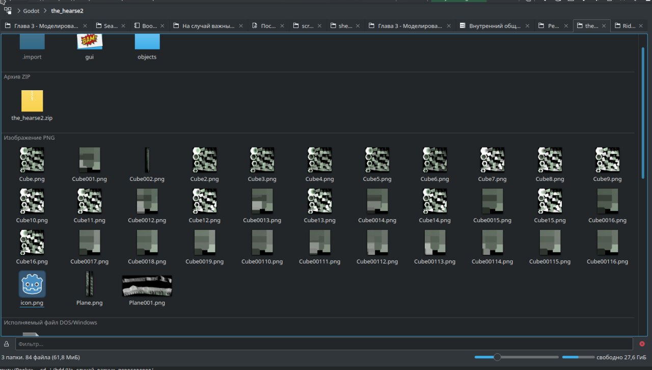Toggle the filter lock icon
This screenshot has width=652, height=370.
[7, 344]
